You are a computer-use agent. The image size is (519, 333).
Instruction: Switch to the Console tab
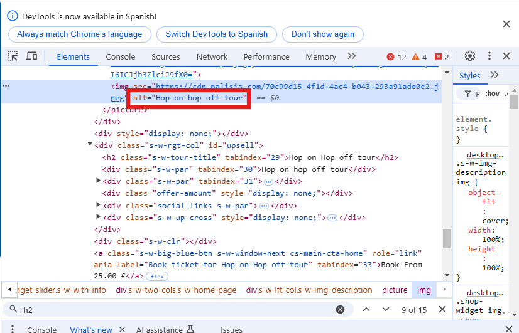click(121, 57)
